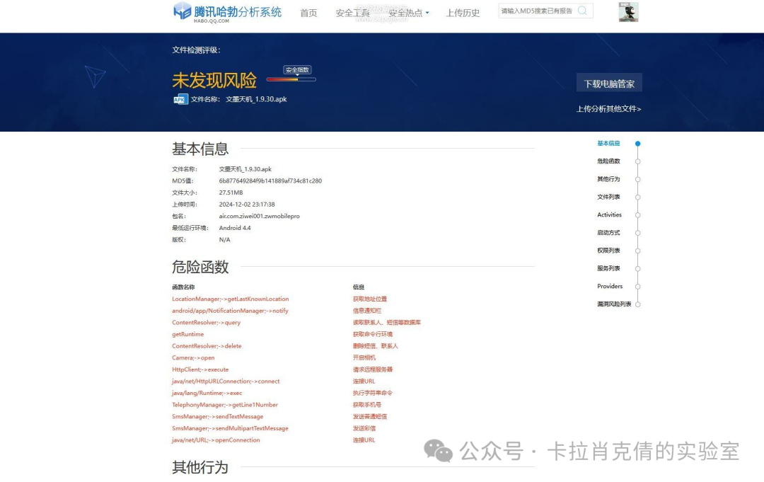The height and width of the screenshot is (482, 764).
Task: Select Activities in the side navigation
Action: point(609,215)
